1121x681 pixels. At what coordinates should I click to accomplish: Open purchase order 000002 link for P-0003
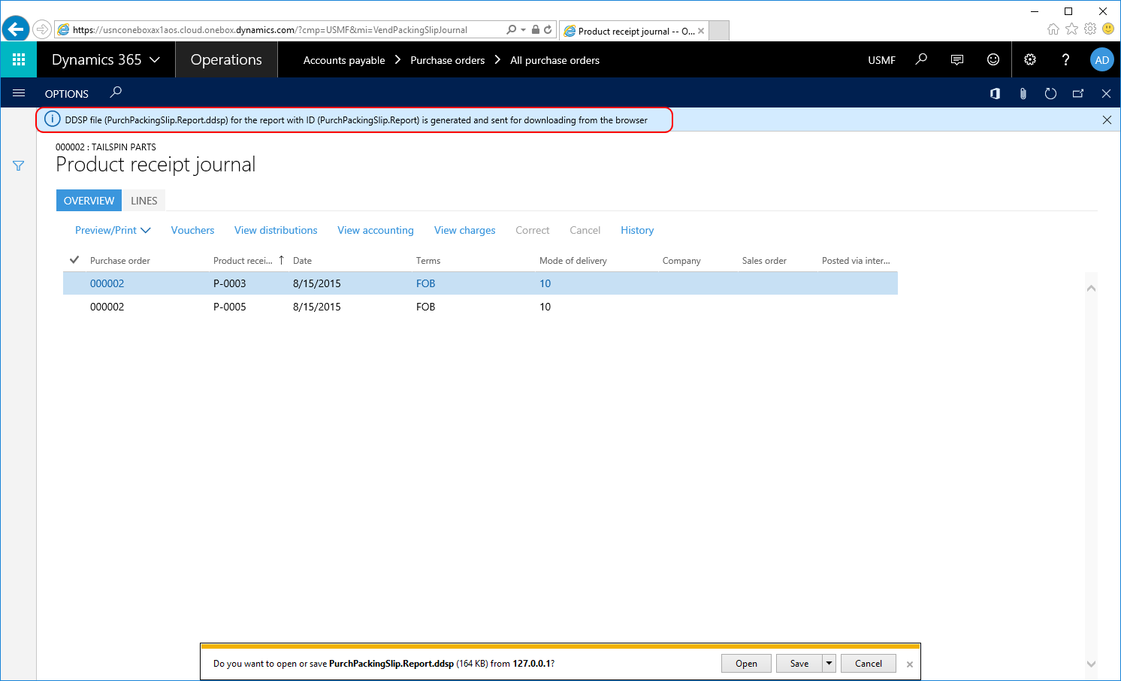(107, 283)
